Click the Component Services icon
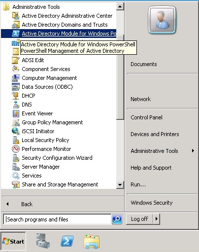 click(x=16, y=69)
